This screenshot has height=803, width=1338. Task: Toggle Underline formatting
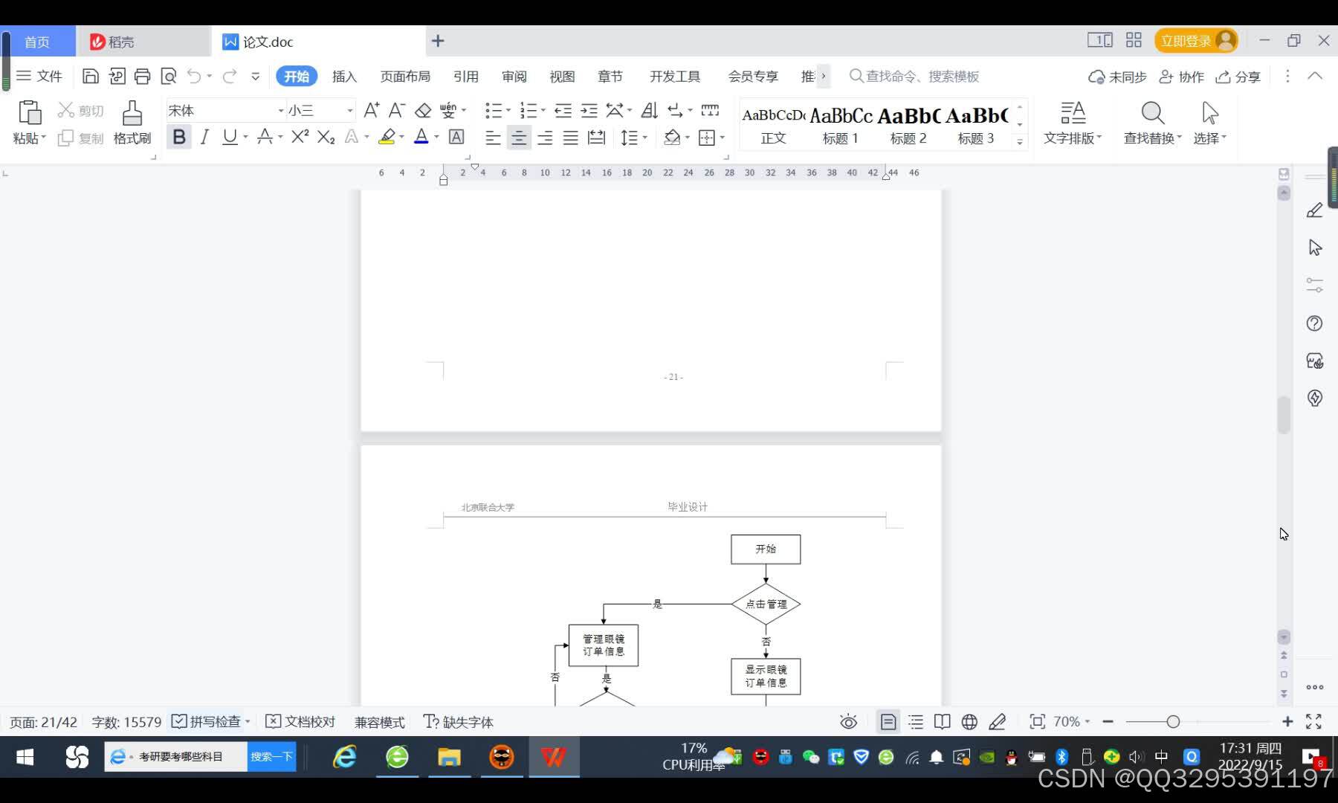(x=230, y=137)
